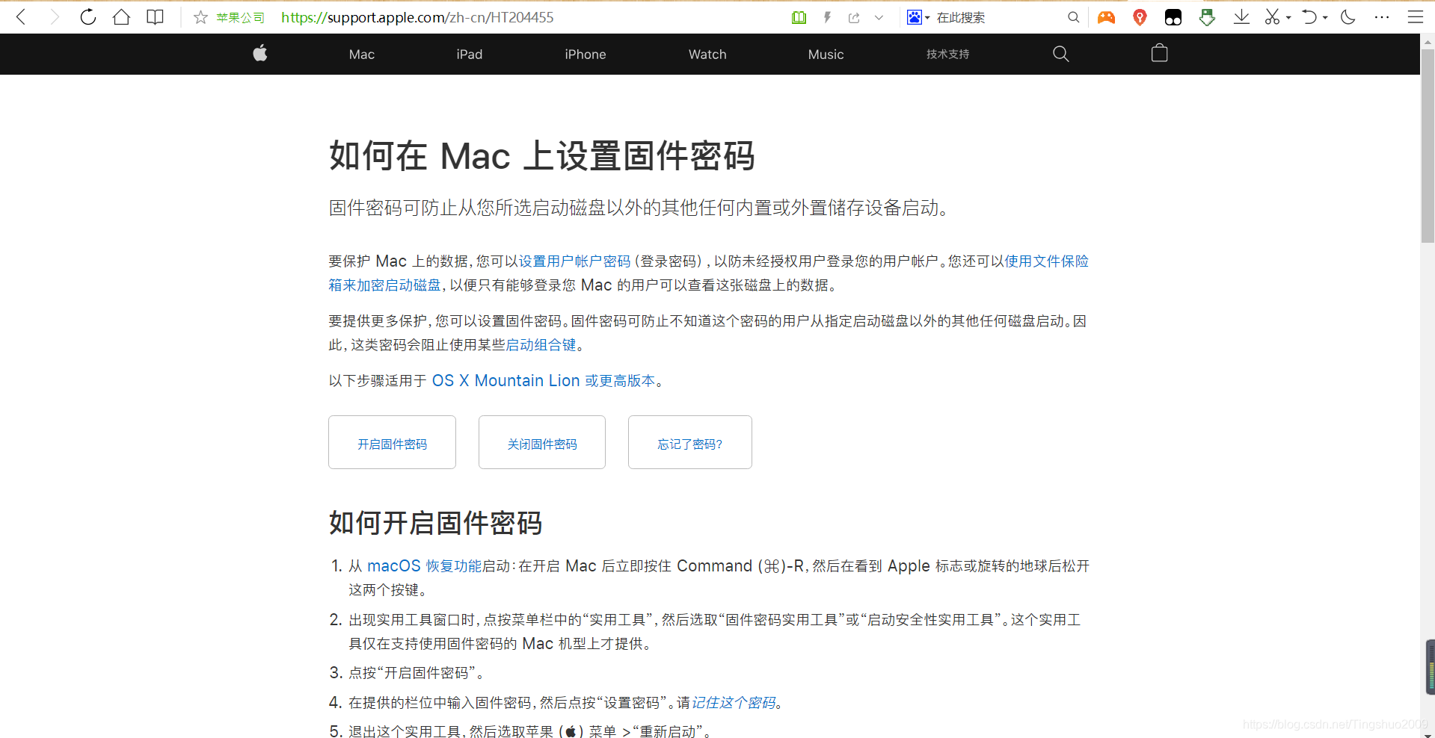Go back to the previous page
This screenshot has height=738, width=1435.
21,17
